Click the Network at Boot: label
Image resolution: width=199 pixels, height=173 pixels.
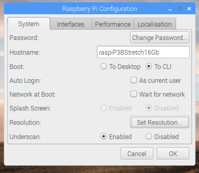(33, 94)
